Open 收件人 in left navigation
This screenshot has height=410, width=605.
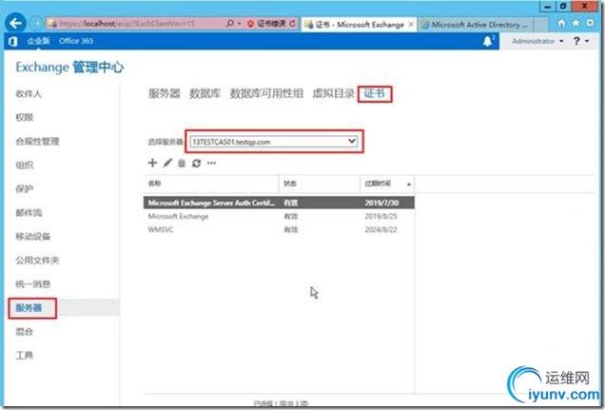[x=29, y=94]
